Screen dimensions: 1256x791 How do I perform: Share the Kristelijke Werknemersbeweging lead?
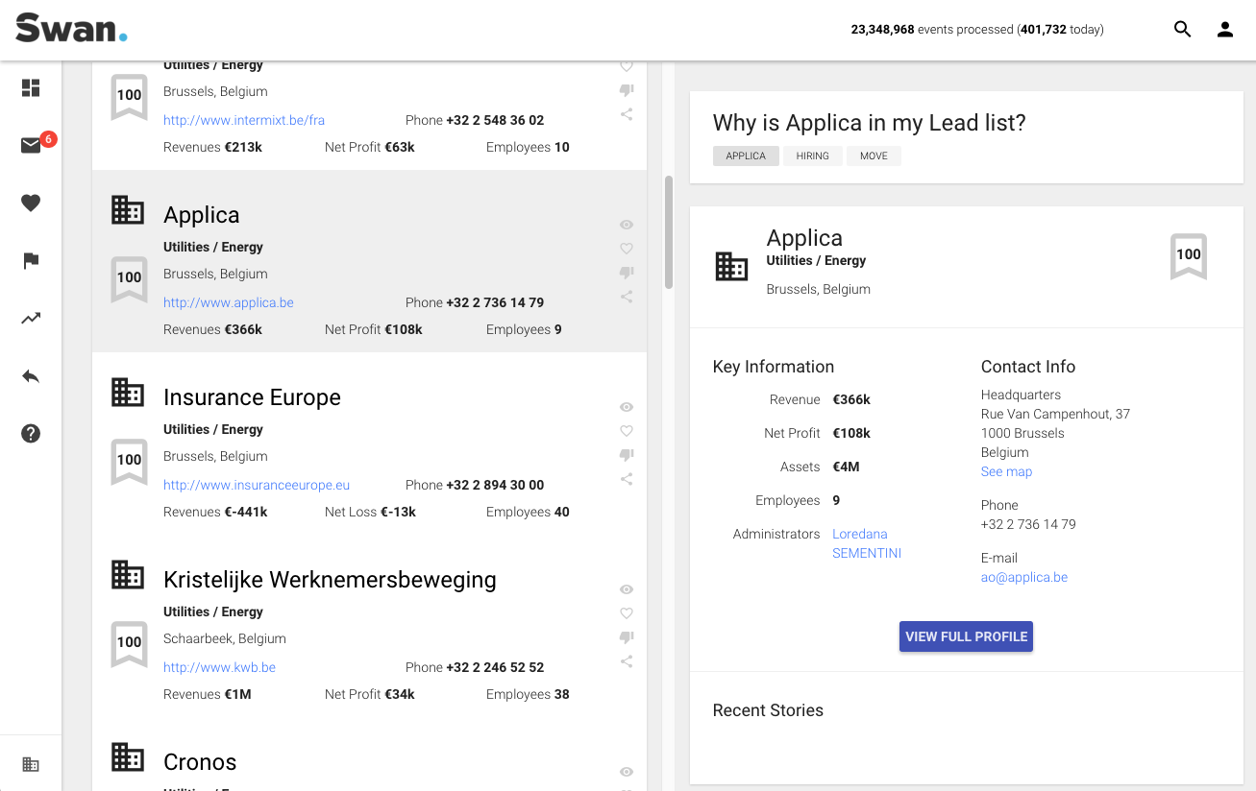point(627,661)
